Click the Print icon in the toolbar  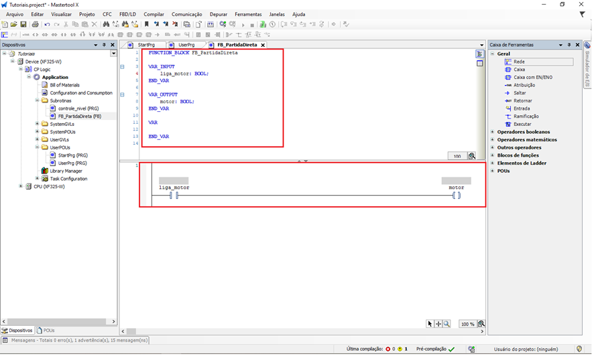35,24
